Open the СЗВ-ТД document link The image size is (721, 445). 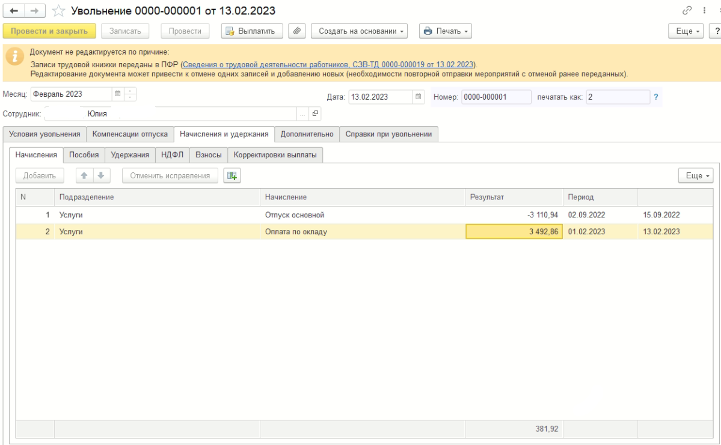[x=328, y=64]
